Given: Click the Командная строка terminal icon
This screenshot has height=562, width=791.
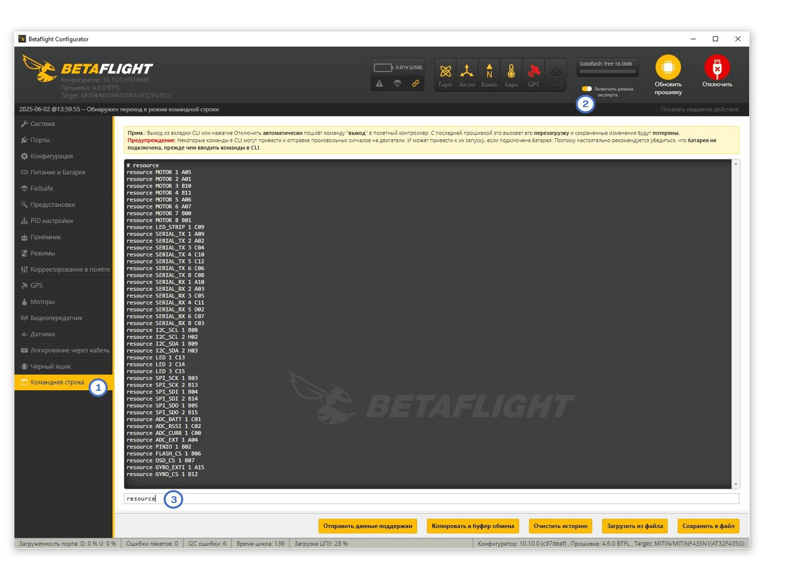Looking at the screenshot, I should pyautogui.click(x=24, y=382).
